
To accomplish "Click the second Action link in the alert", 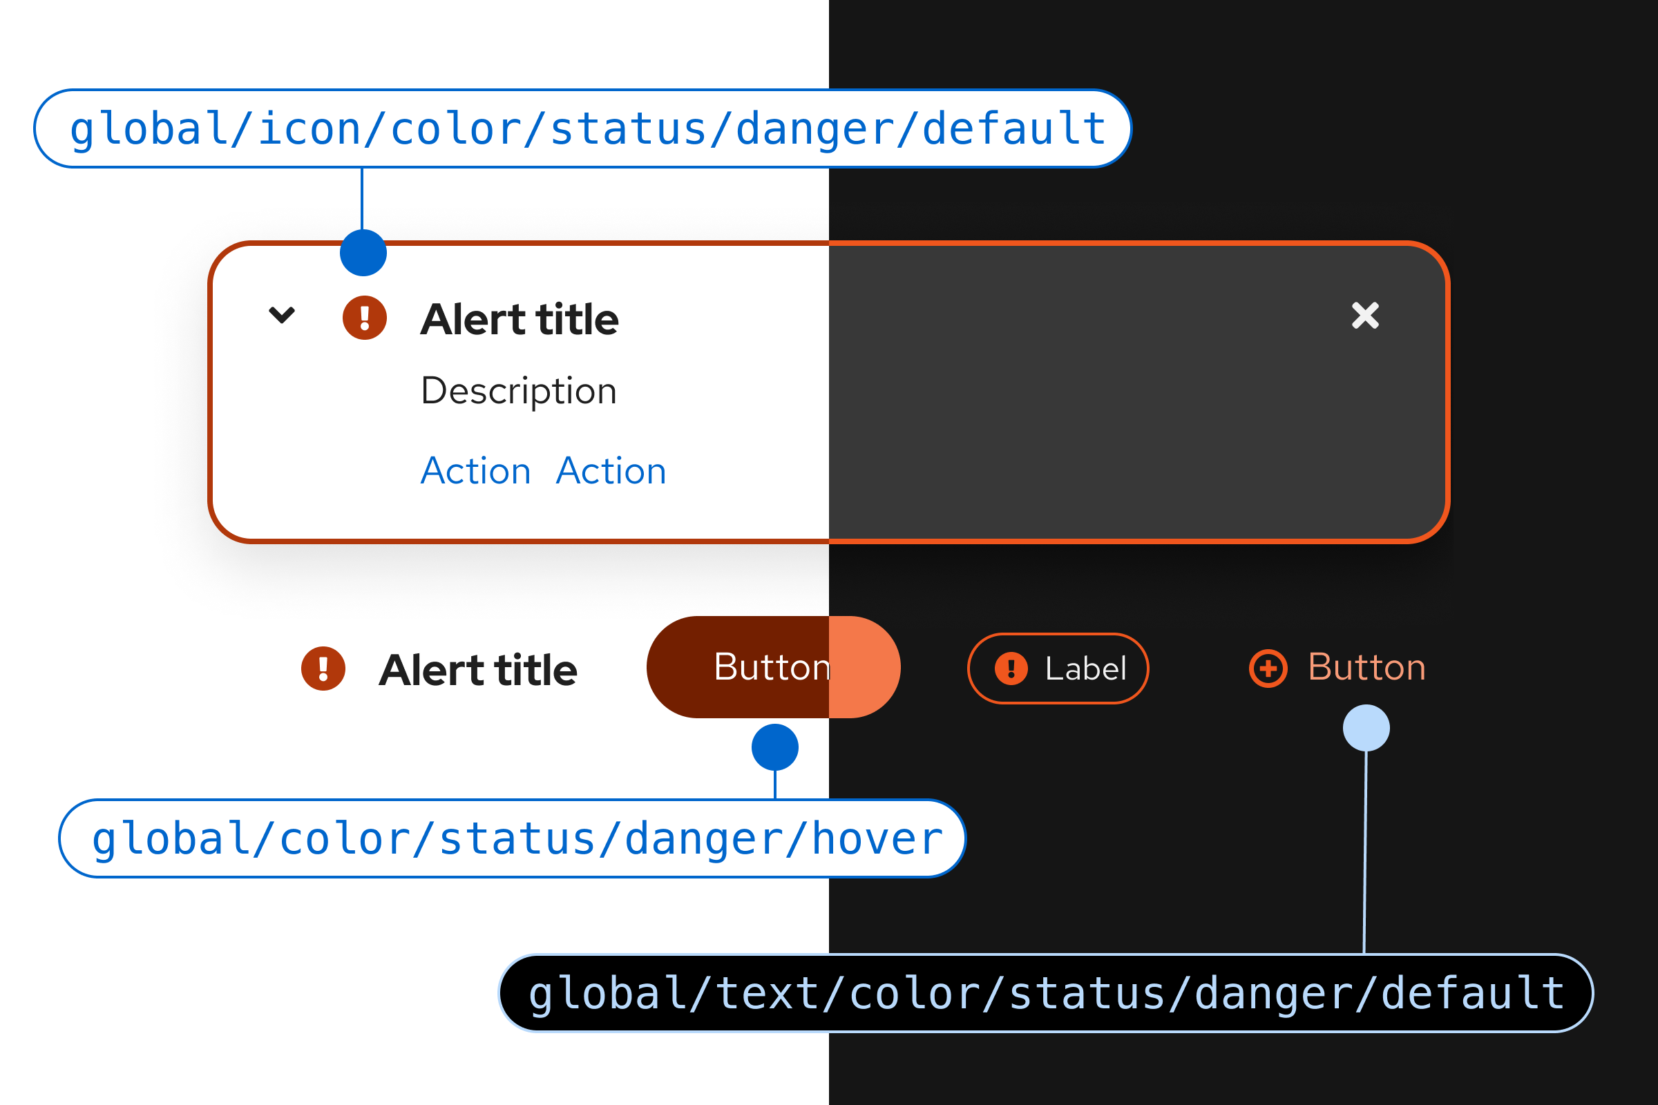I will click(x=611, y=471).
